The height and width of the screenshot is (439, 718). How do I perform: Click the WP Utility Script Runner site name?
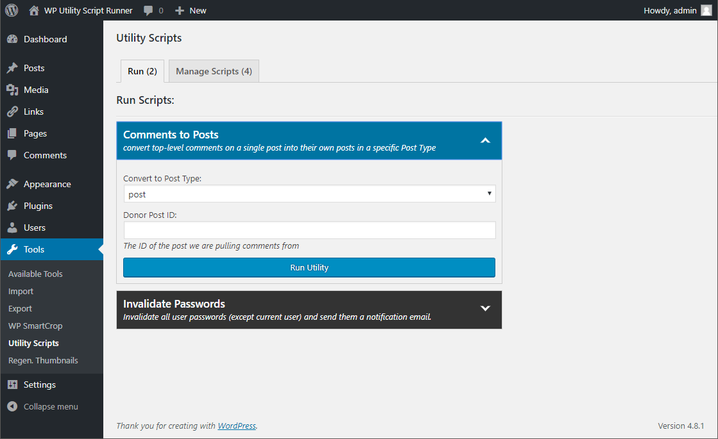89,10
